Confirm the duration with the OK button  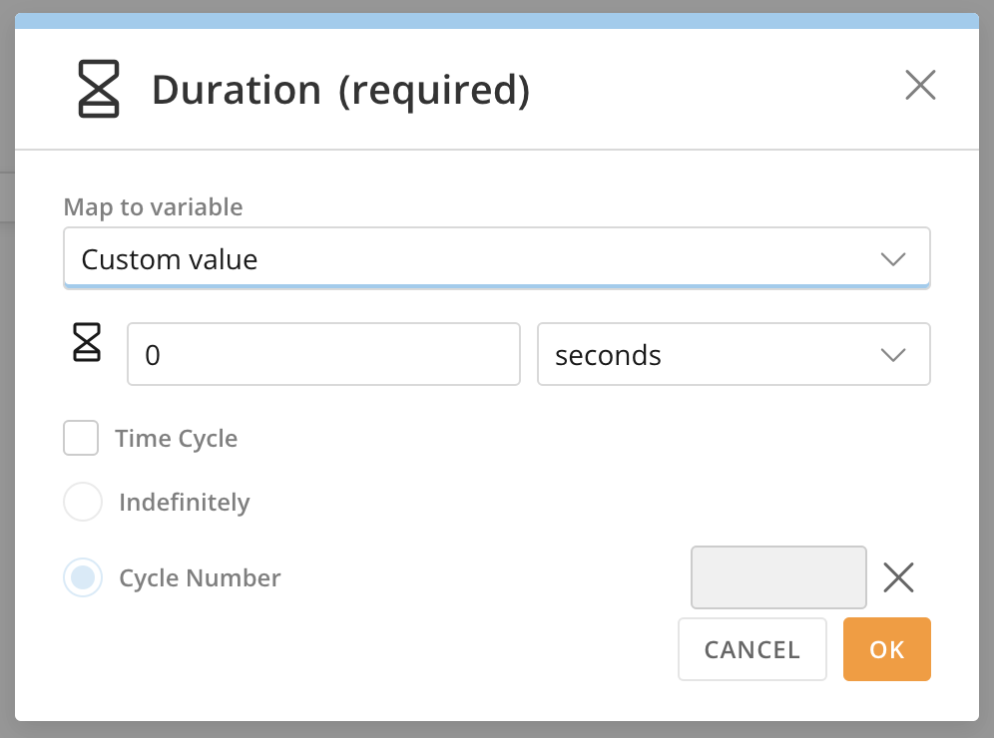886,649
